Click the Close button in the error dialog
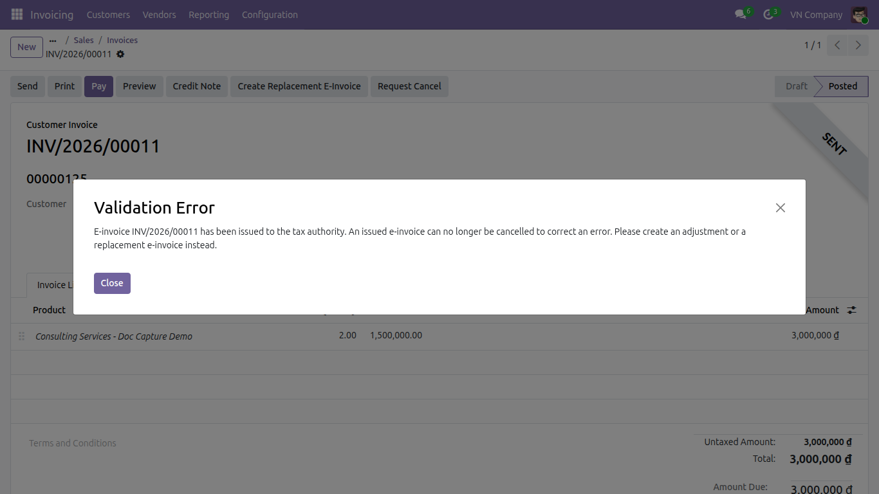 (112, 283)
